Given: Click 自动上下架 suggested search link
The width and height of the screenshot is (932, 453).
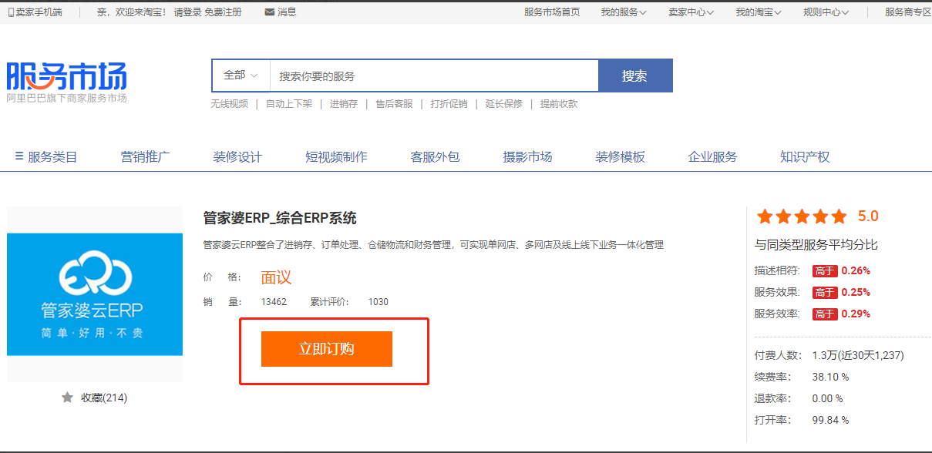Looking at the screenshot, I should [x=289, y=104].
